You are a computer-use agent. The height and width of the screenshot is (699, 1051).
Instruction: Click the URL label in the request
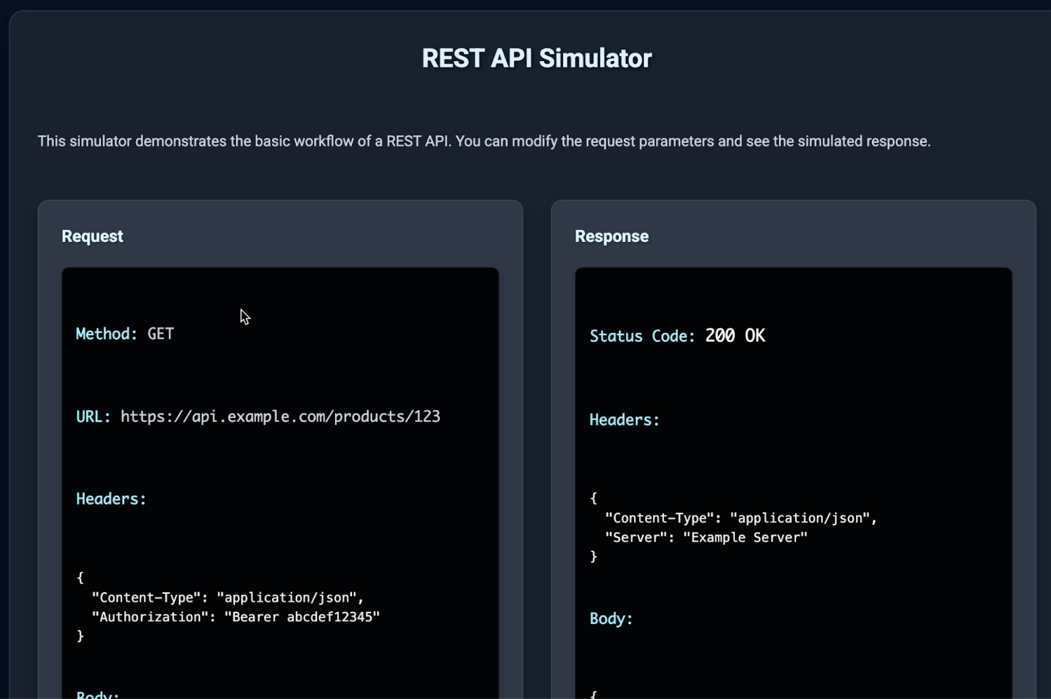(93, 417)
